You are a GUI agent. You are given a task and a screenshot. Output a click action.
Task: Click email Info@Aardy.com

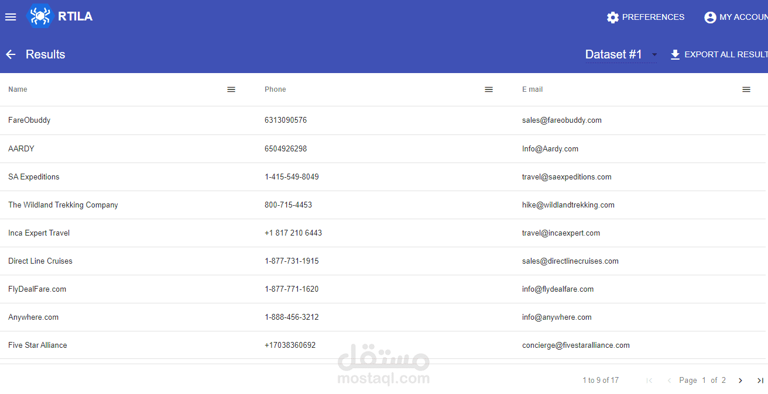tap(550, 148)
